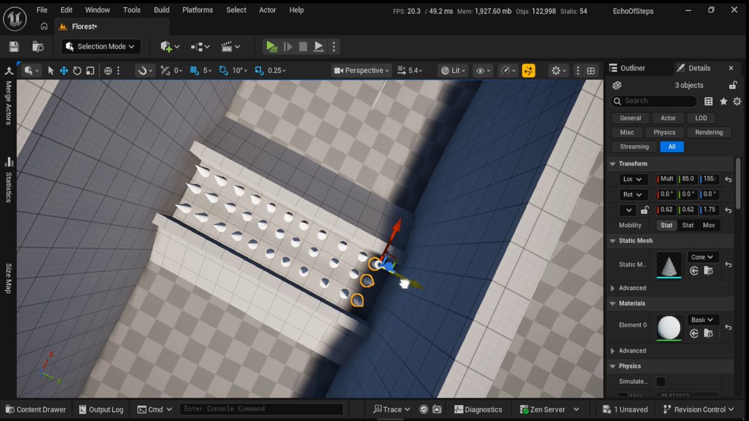This screenshot has width=749, height=421.
Task: Choose the Translate move gizmo tool
Action: [64, 70]
